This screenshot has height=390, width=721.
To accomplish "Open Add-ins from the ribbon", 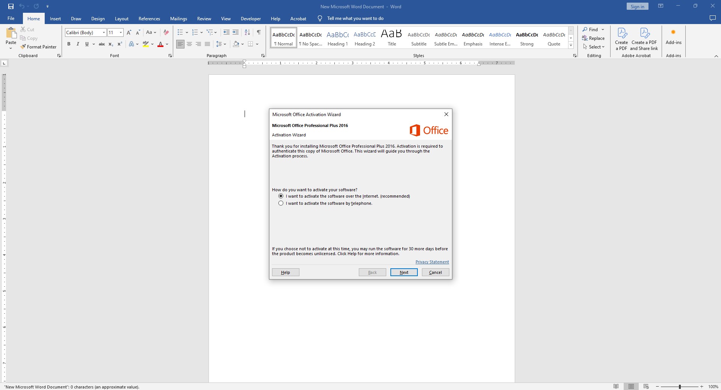I will coord(673,38).
